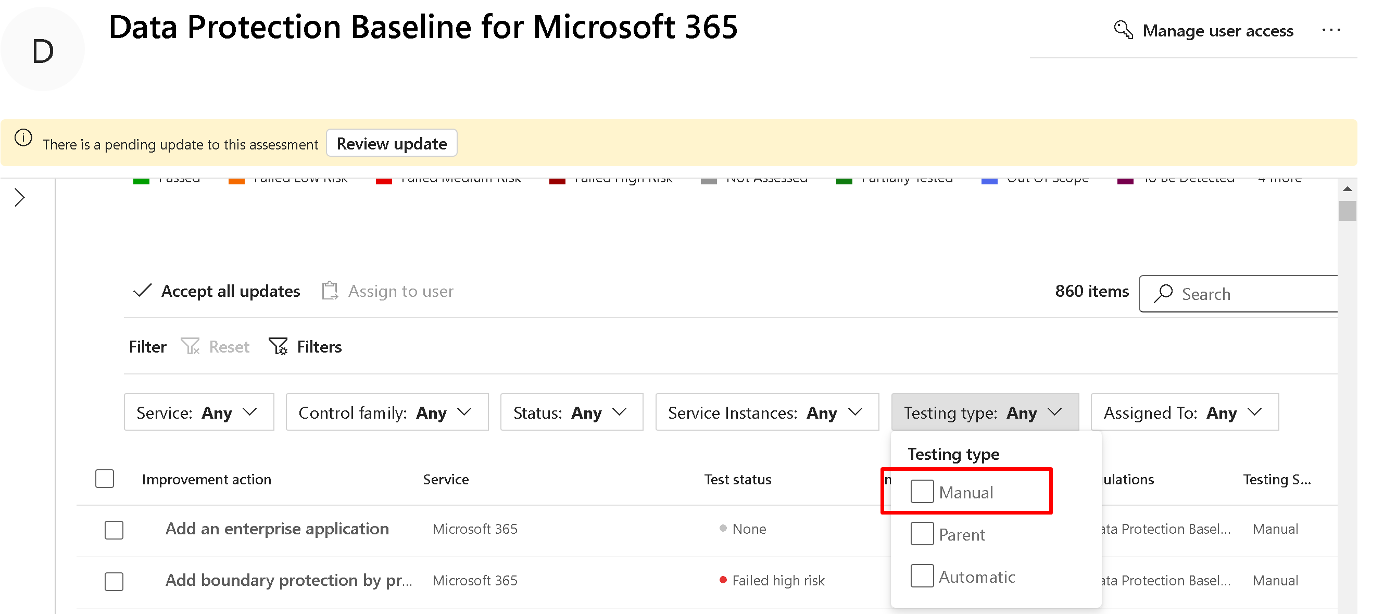This screenshot has width=1384, height=614.
Task: Click the Accept all updates checkmark icon
Action: pos(142,291)
